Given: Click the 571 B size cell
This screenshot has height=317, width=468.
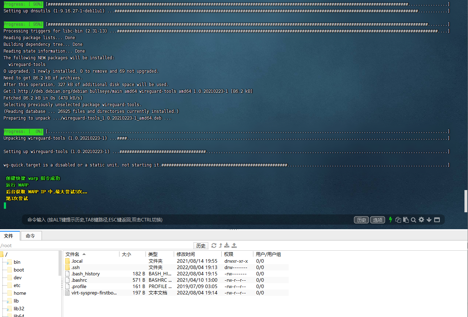Looking at the screenshot, I should click(x=139, y=280).
